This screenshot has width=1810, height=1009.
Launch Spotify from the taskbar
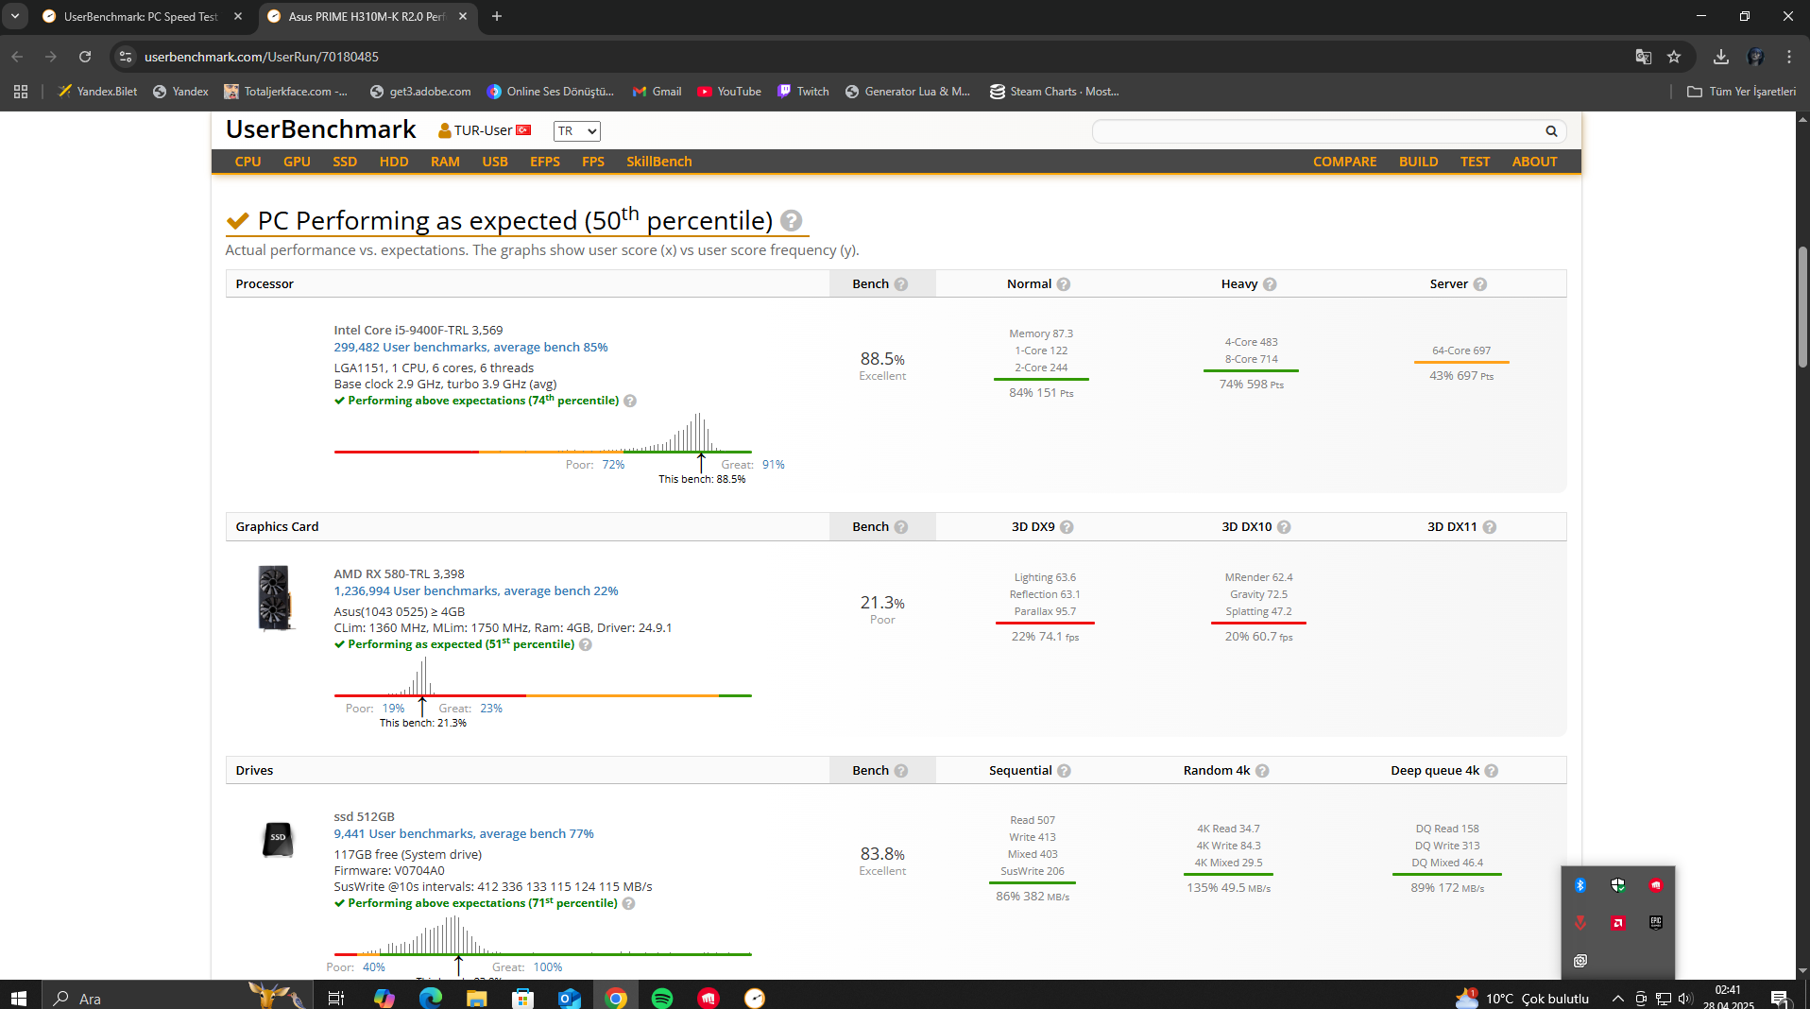[662, 998]
